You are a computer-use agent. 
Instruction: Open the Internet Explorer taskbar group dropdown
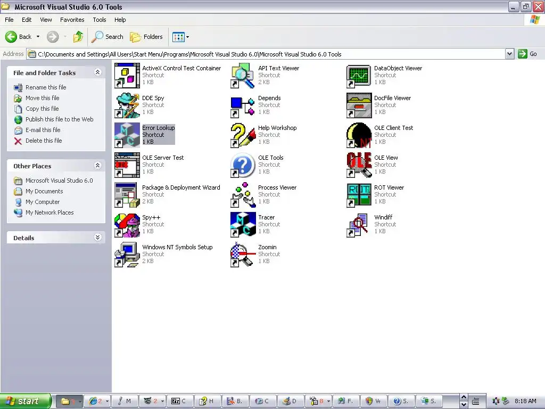pos(107,402)
